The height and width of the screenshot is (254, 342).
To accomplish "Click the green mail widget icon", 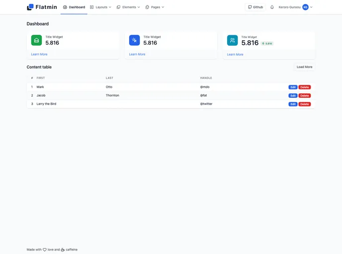I will (x=36, y=40).
